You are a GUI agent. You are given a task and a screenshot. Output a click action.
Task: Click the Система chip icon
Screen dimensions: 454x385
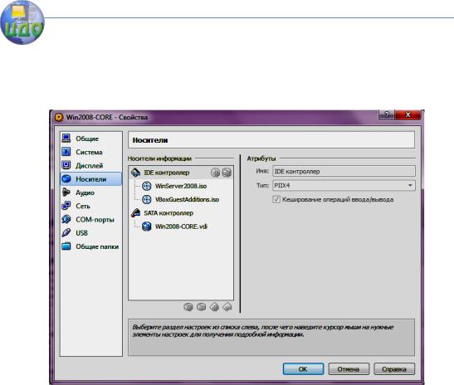(66, 152)
